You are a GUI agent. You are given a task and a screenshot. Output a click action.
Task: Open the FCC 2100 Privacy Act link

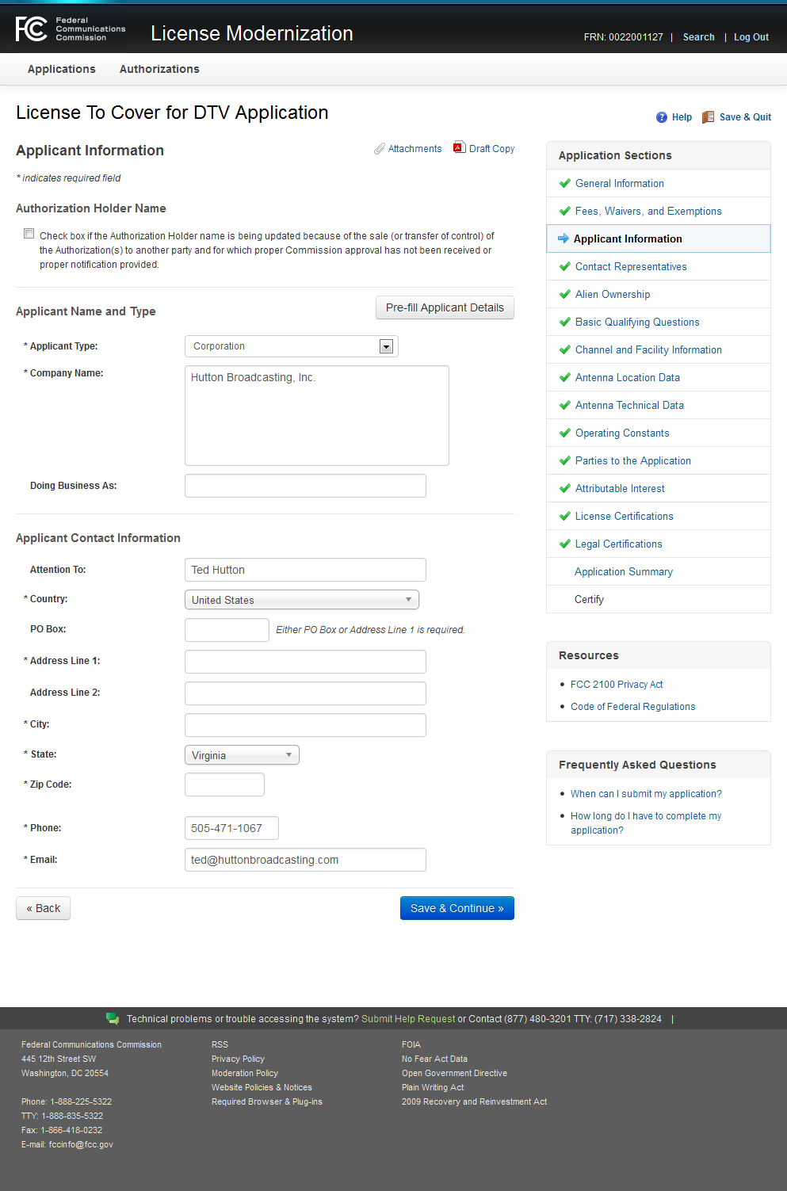click(617, 685)
